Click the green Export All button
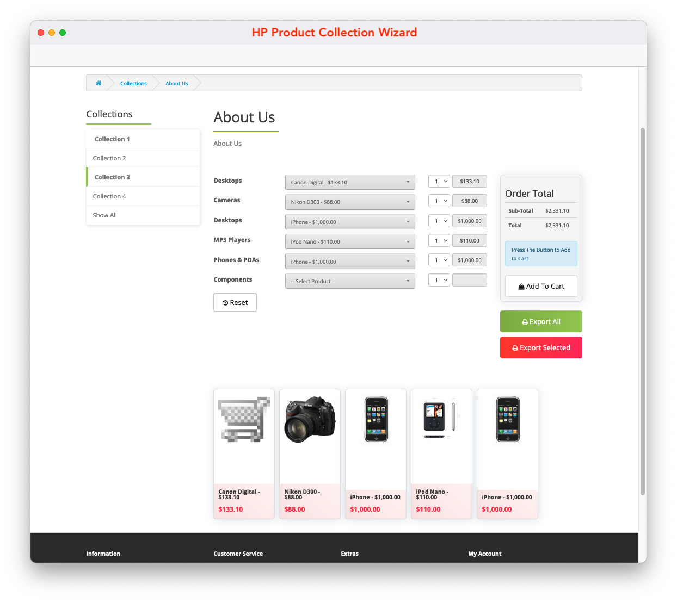677x603 pixels. click(x=541, y=321)
